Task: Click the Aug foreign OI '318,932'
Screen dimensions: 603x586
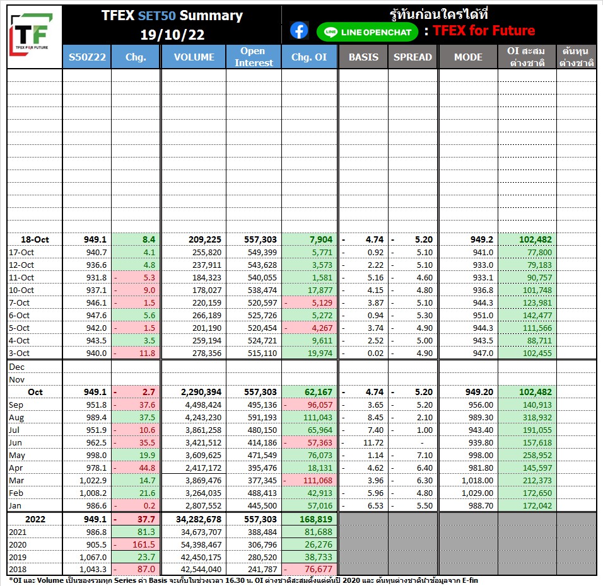Action: coord(537,418)
